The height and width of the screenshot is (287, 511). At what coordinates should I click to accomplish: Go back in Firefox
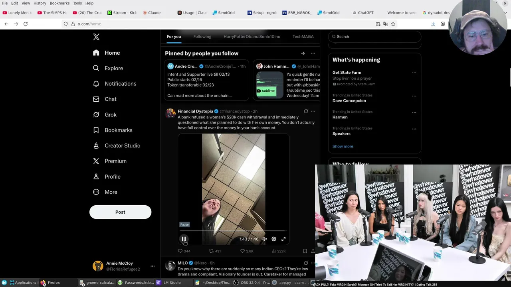click(x=6, y=24)
